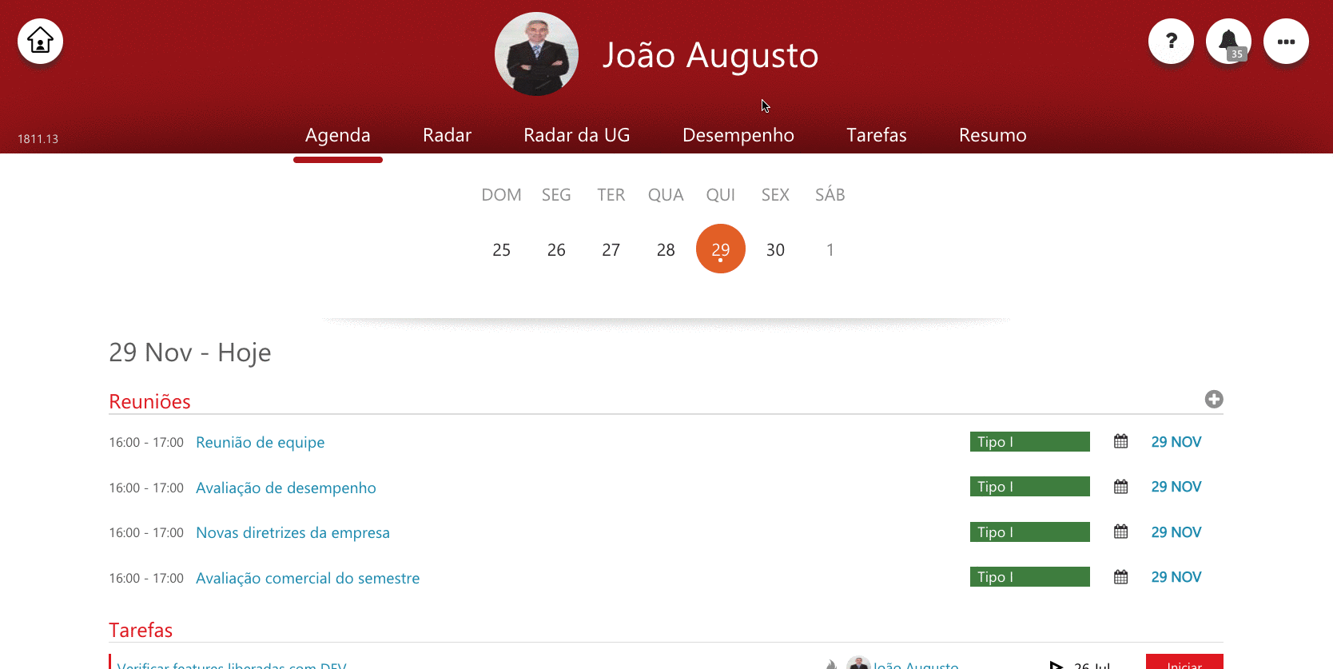The width and height of the screenshot is (1333, 669).
Task: Switch to the Resumo tab
Action: [x=993, y=135]
